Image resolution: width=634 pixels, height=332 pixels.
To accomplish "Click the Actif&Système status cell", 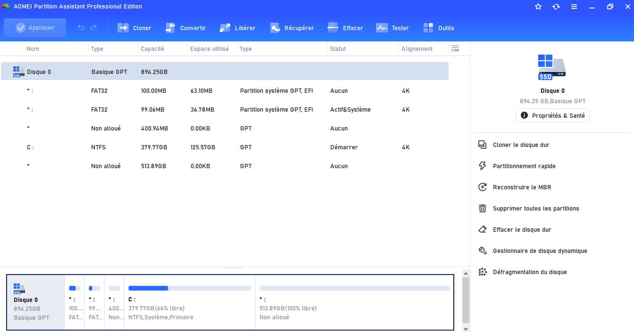I will [350, 110].
